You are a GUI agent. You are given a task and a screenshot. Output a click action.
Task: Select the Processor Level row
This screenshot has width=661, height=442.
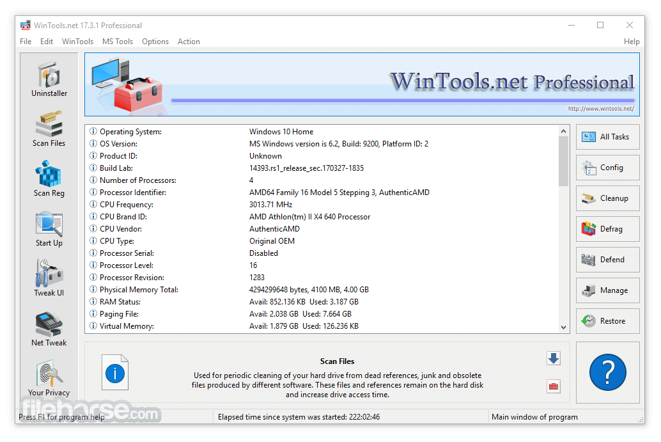322,265
